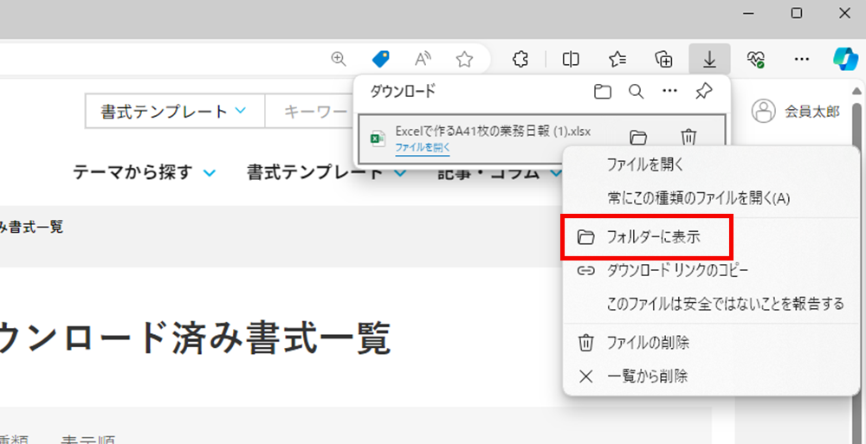Delete download with trash icon on item
This screenshot has width=866, height=444.
[688, 137]
